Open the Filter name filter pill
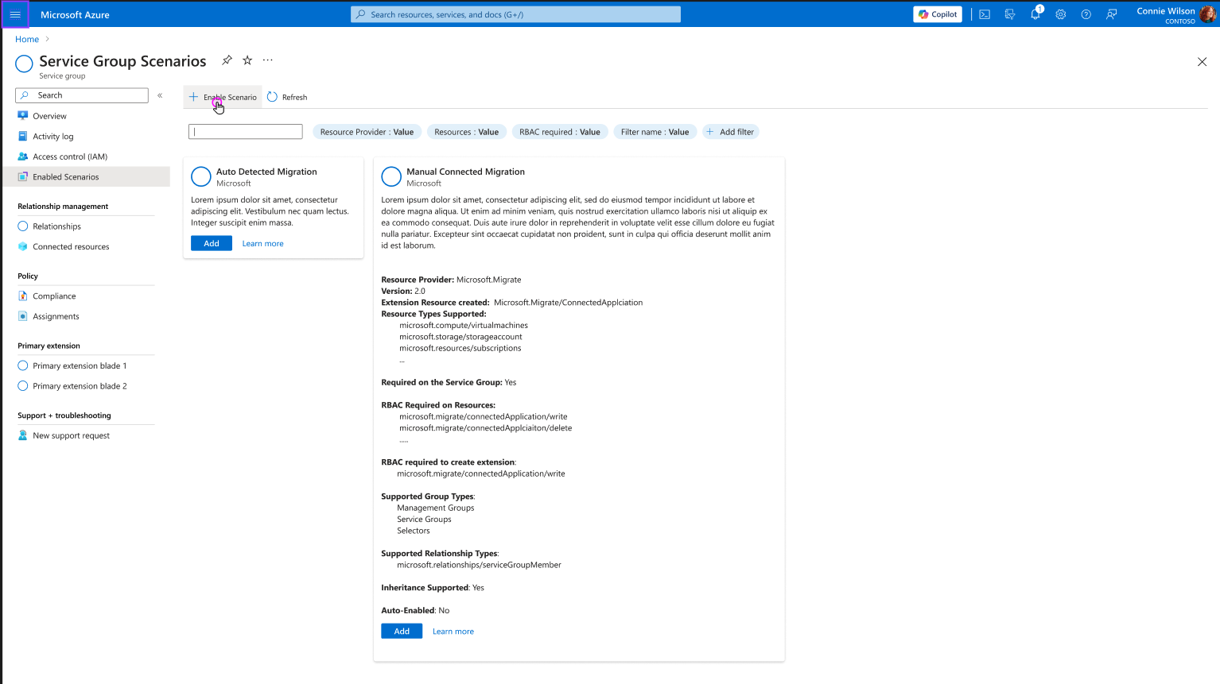Image resolution: width=1220 pixels, height=684 pixels. 655,132
